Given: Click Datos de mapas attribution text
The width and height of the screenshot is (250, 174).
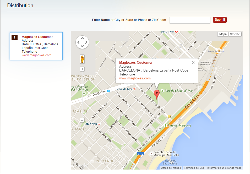Looking at the screenshot, I should (171, 168).
